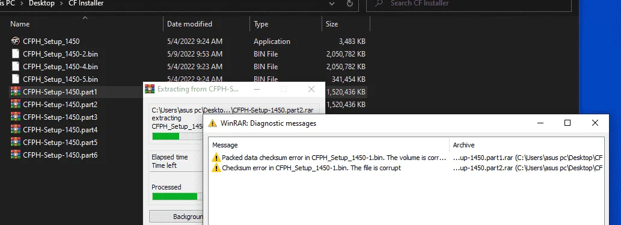Select the CFPH_Setup_1450 application icon

tap(16, 41)
